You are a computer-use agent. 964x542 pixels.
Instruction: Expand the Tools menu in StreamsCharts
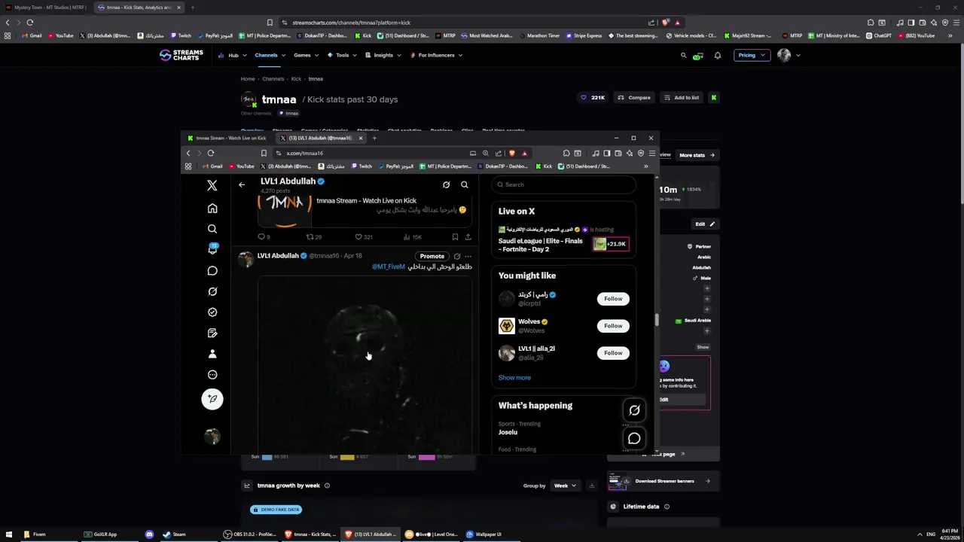coord(341,55)
